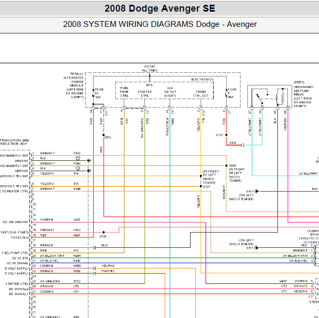
Task: Select the "BLK" label after the pin 18 connector
Action: 104,245
